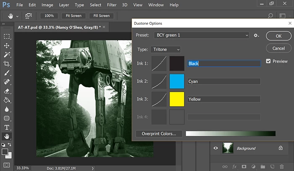Swap foreground and background colors
Viewport: 294px width, 171px height.
pyautogui.click(x=10, y=145)
